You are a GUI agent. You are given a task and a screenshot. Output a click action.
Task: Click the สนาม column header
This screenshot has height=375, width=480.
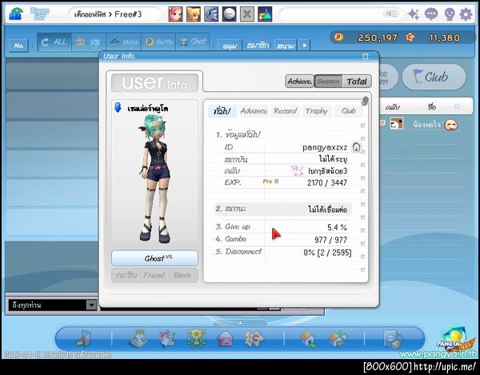286,46
